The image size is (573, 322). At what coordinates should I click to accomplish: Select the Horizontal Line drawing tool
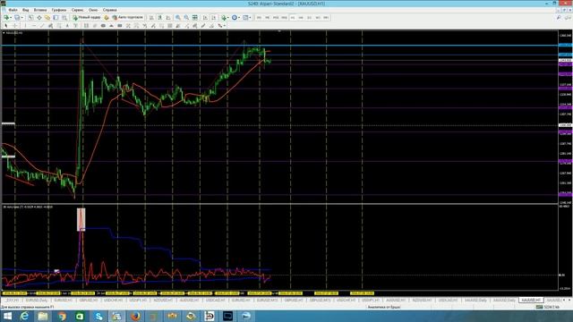[34, 26]
